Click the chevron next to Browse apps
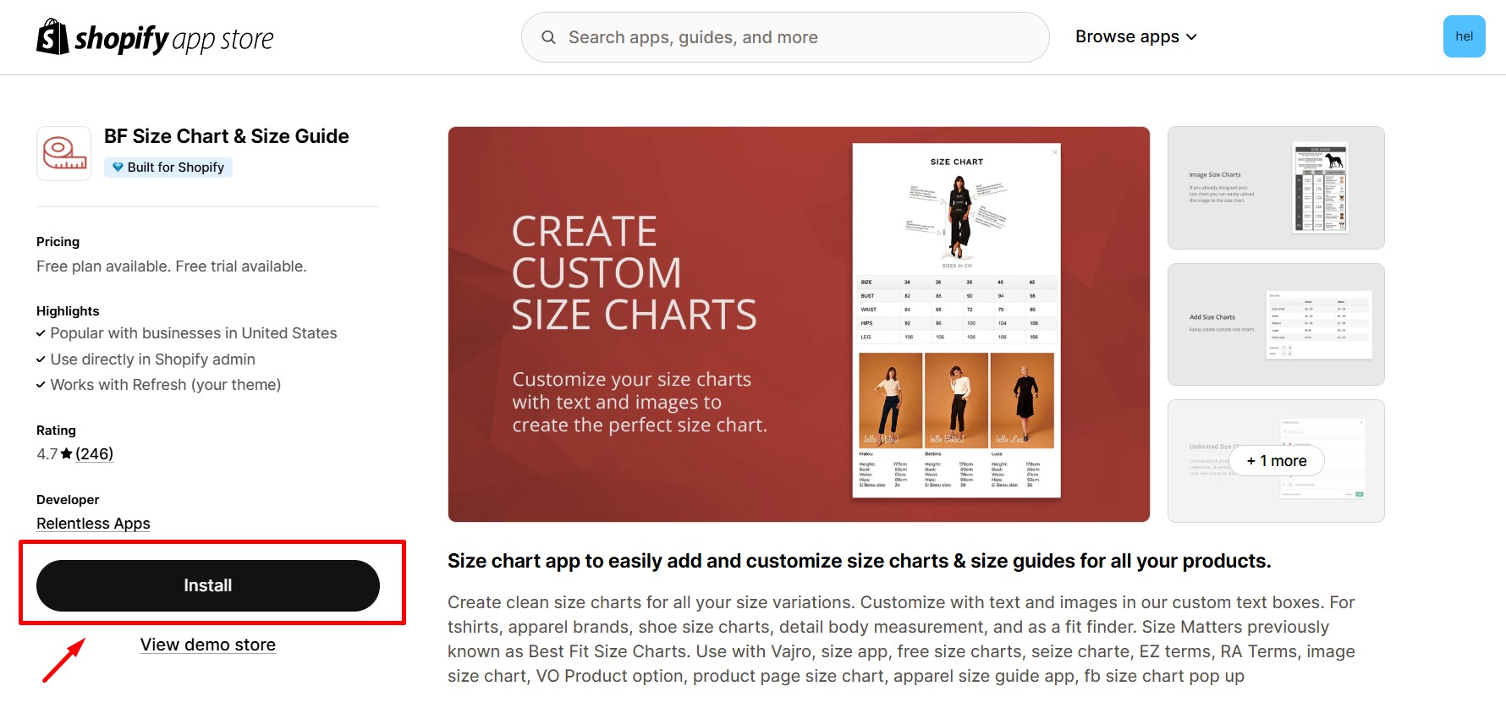 coord(1192,37)
